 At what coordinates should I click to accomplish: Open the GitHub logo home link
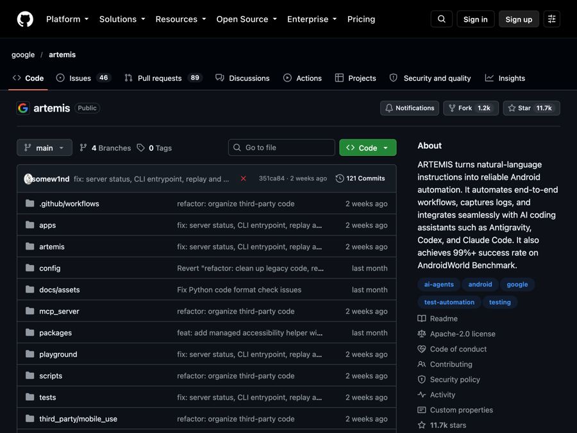pos(25,19)
